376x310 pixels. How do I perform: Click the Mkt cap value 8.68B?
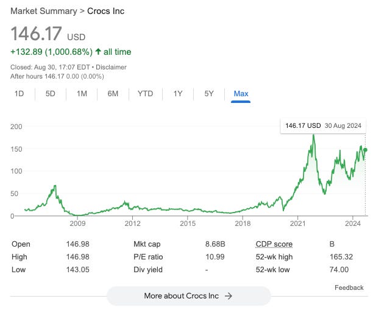point(215,244)
